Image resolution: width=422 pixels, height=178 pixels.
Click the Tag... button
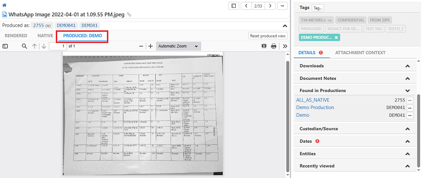click(x=318, y=8)
